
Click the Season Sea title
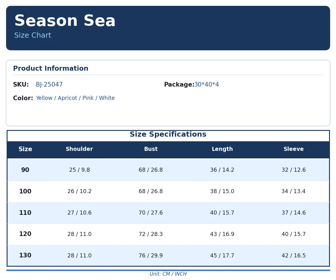(65, 21)
